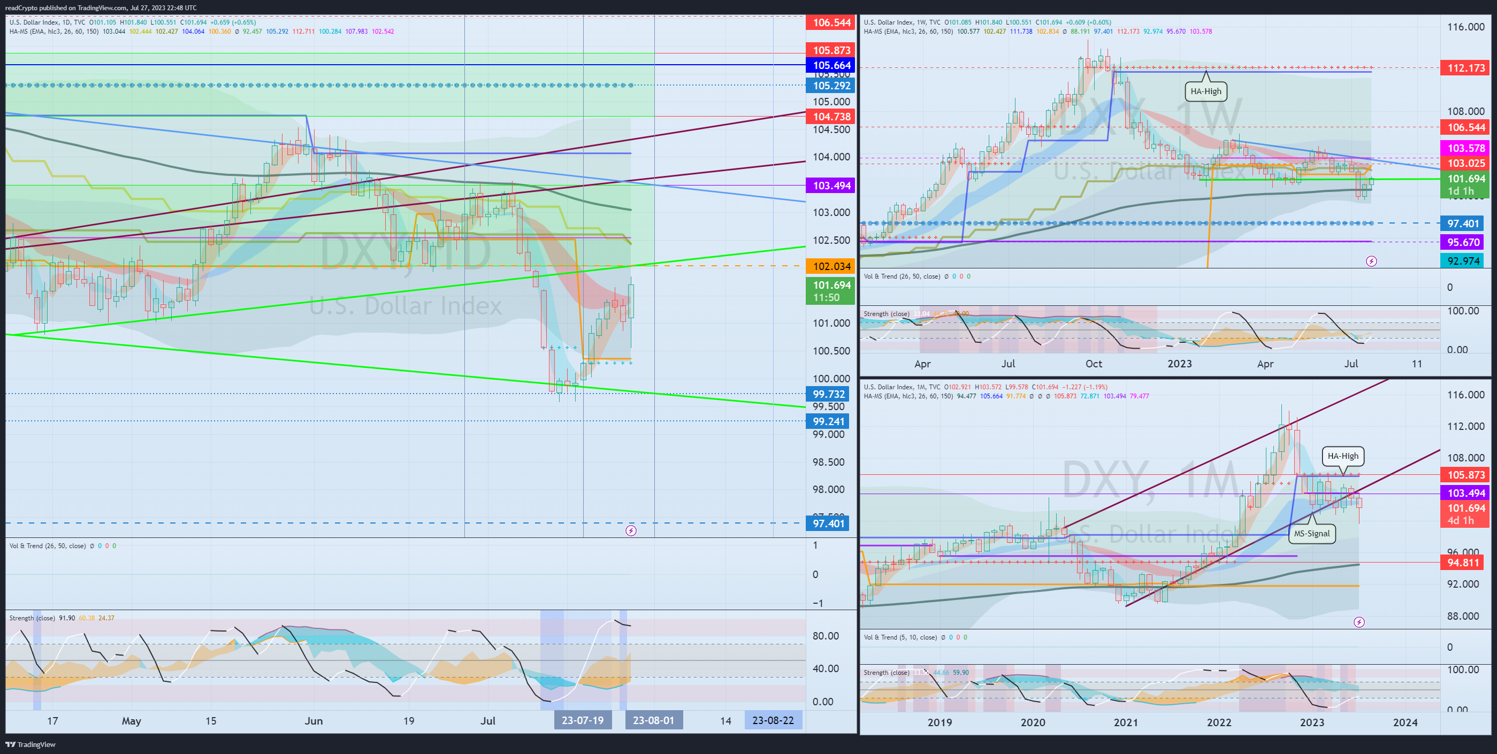This screenshot has height=754, width=1497.
Task: Click the orange 102.034 price label
Action: (830, 267)
